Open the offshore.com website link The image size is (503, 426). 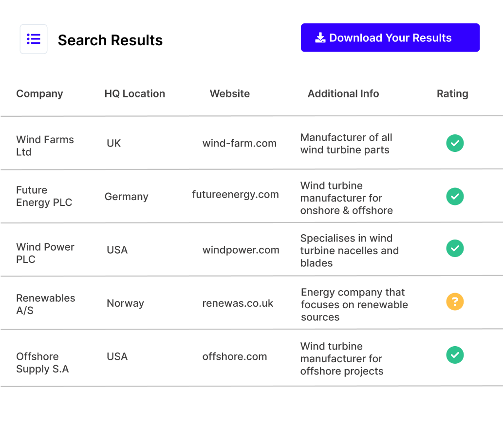235,356
